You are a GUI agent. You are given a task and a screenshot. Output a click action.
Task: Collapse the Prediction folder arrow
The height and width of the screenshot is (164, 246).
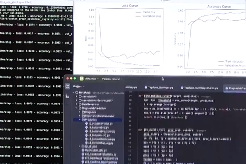click(x=80, y=120)
